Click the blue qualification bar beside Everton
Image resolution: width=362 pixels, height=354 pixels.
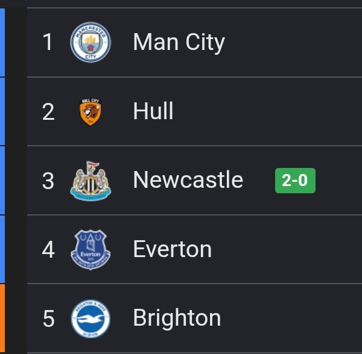point(2,249)
